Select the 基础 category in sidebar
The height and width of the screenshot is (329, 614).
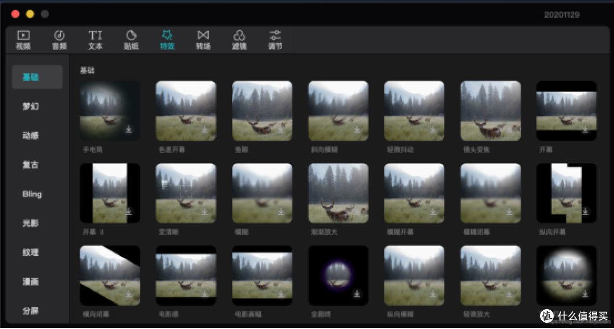[37, 77]
